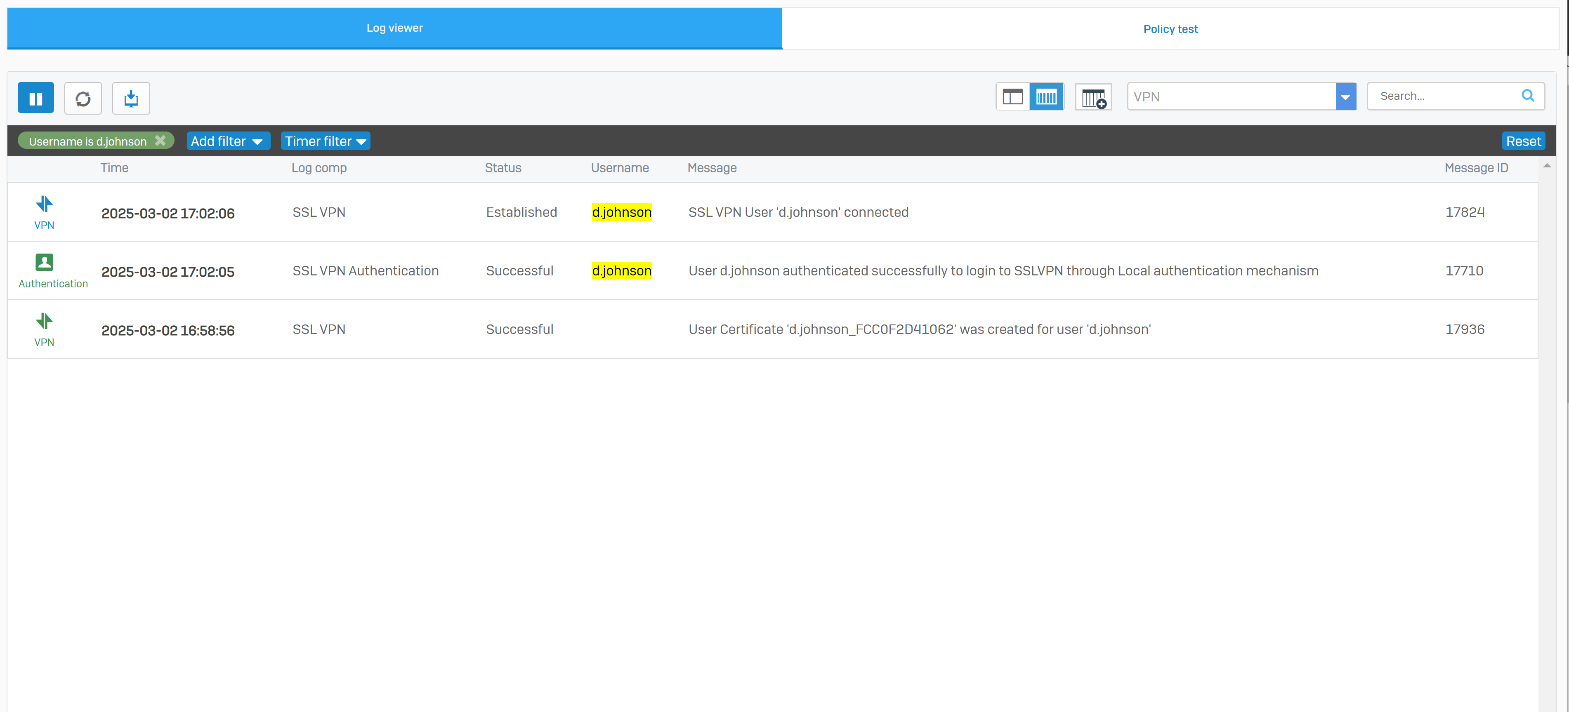Open the Policy test tab
Viewport: 1569px width, 712px height.
tap(1170, 28)
